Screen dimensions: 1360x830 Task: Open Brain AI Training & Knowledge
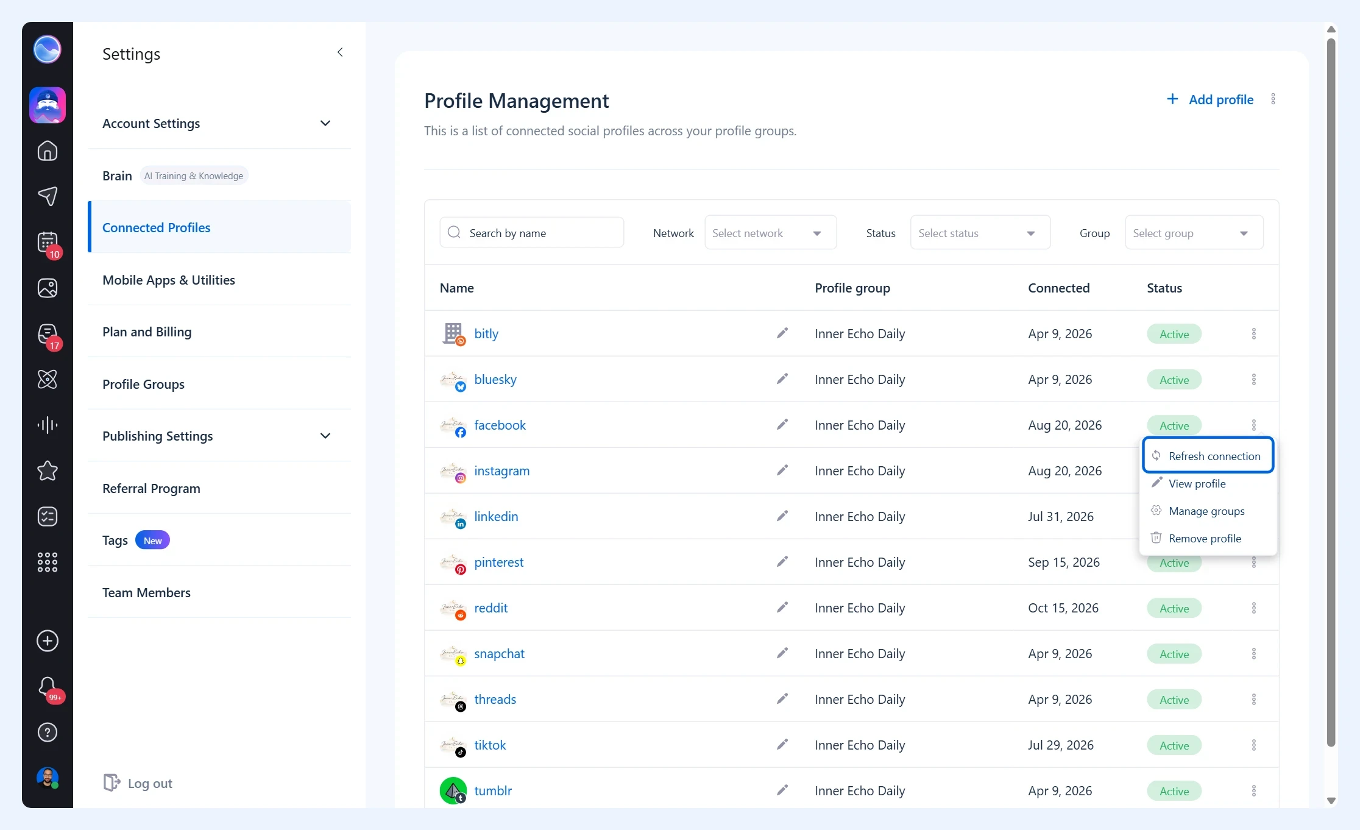219,176
